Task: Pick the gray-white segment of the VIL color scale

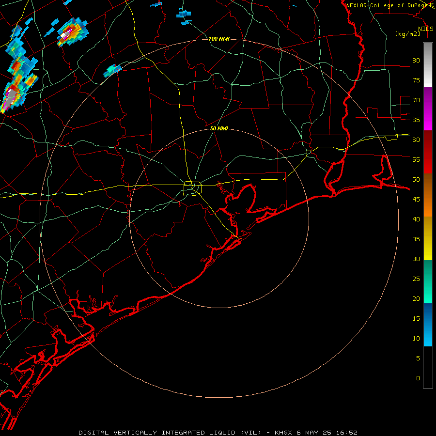Action: [x=428, y=65]
